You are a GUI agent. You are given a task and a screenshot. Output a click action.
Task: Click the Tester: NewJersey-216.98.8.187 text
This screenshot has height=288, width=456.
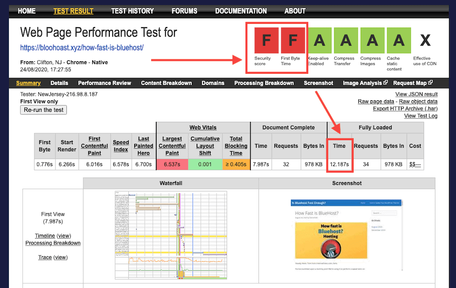[x=59, y=94]
